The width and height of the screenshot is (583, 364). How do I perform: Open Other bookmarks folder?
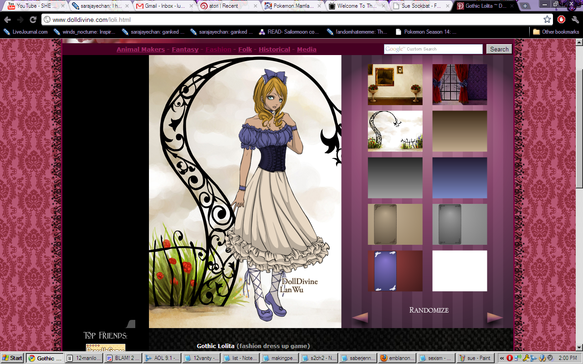556,32
